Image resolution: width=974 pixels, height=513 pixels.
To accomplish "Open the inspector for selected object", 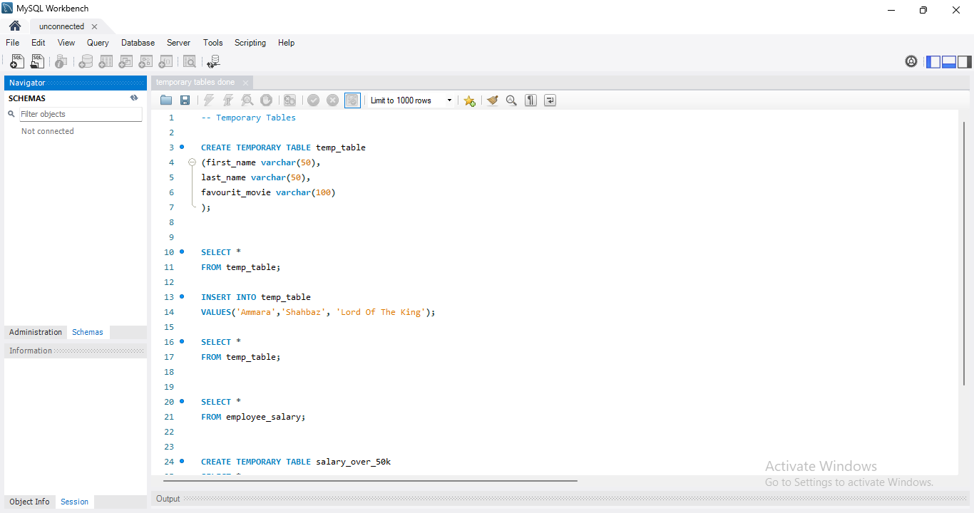I will coord(61,62).
